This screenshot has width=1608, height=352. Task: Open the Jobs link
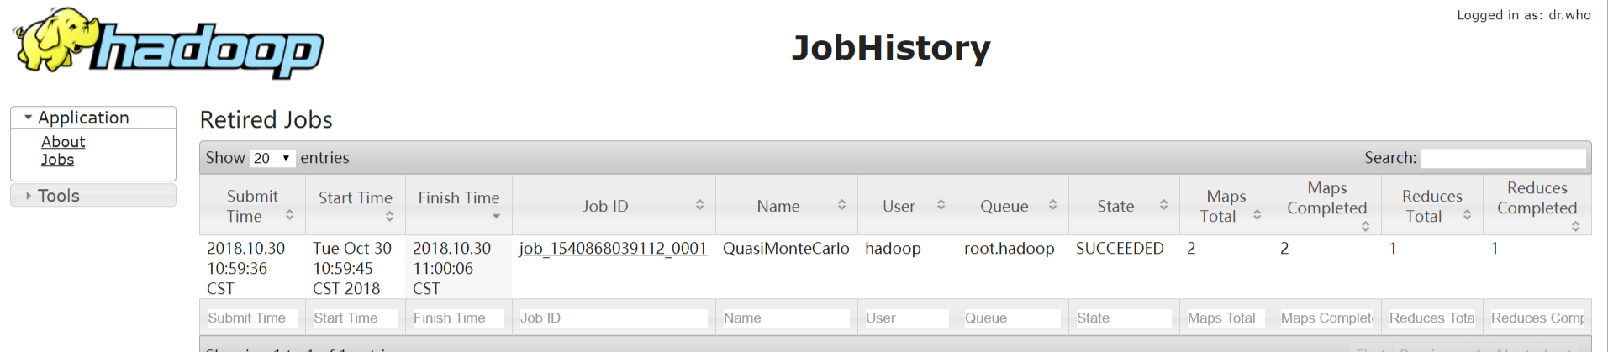tap(57, 160)
